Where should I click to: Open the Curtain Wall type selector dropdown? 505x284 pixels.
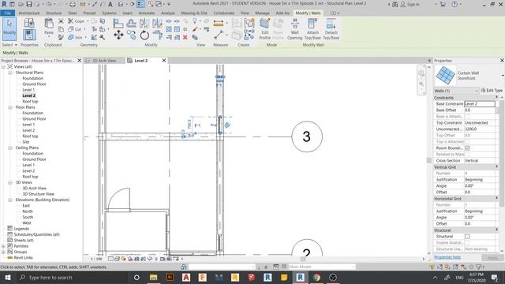point(502,76)
